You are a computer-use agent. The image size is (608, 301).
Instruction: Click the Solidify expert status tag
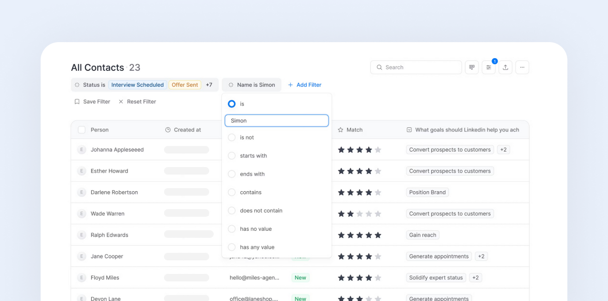(436, 277)
